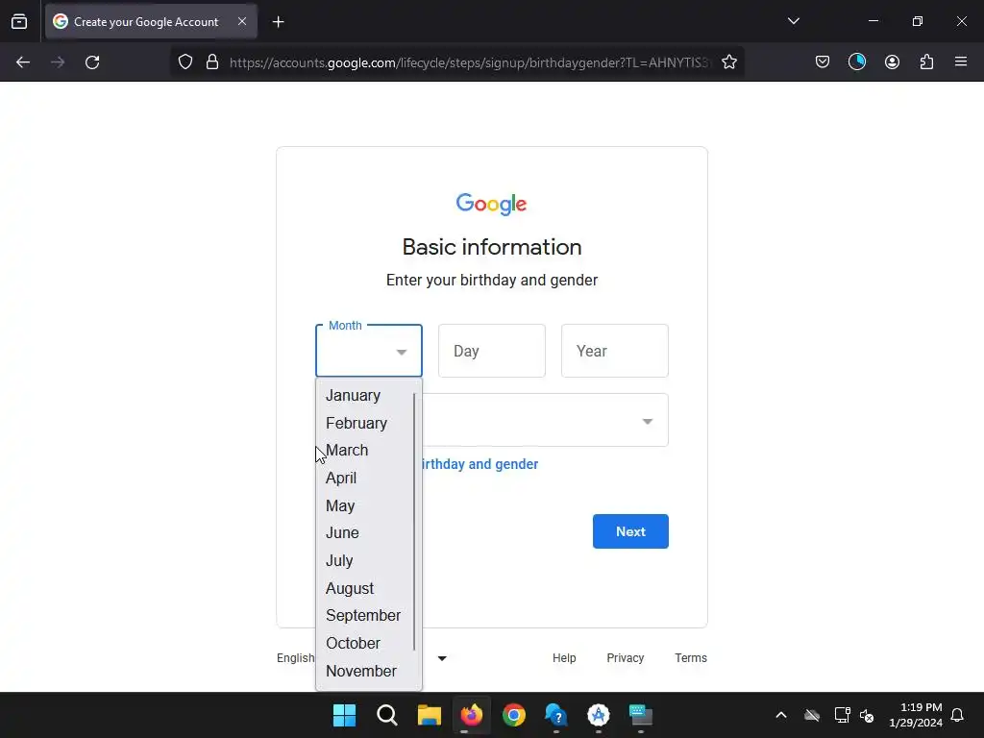
Task: Save page to Pocket
Action: point(823,62)
